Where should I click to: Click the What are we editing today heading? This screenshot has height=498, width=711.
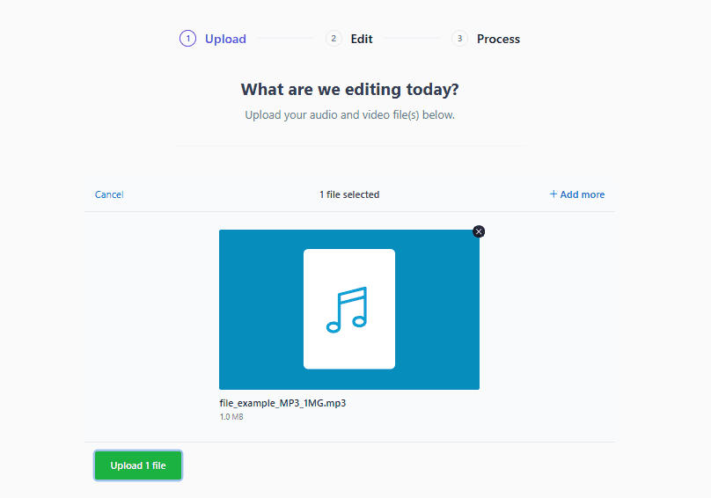[349, 90]
